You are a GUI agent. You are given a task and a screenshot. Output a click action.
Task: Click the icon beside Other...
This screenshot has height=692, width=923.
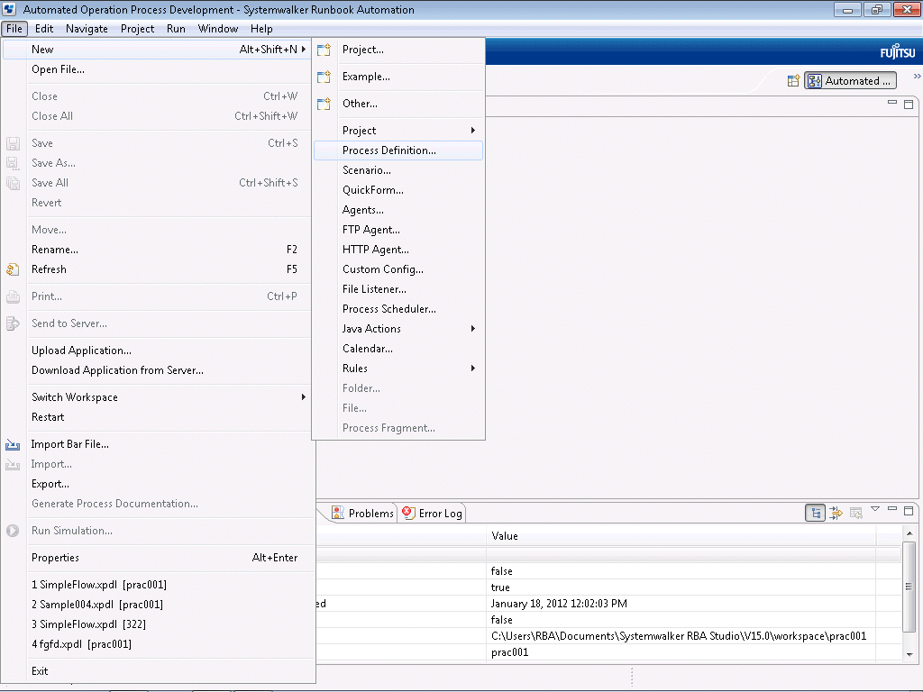pos(324,105)
